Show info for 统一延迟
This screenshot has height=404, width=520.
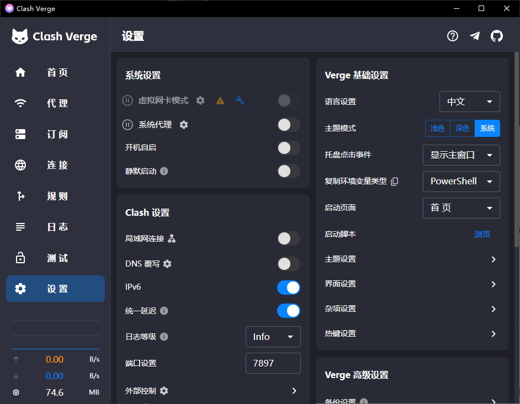tap(164, 311)
